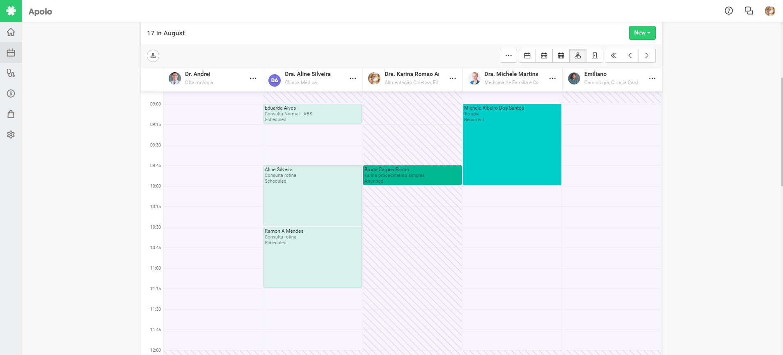Go to the previous day

tap(630, 56)
